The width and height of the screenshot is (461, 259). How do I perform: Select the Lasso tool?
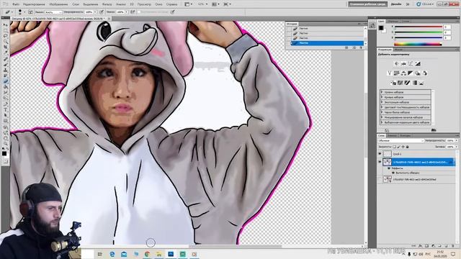[6, 36]
